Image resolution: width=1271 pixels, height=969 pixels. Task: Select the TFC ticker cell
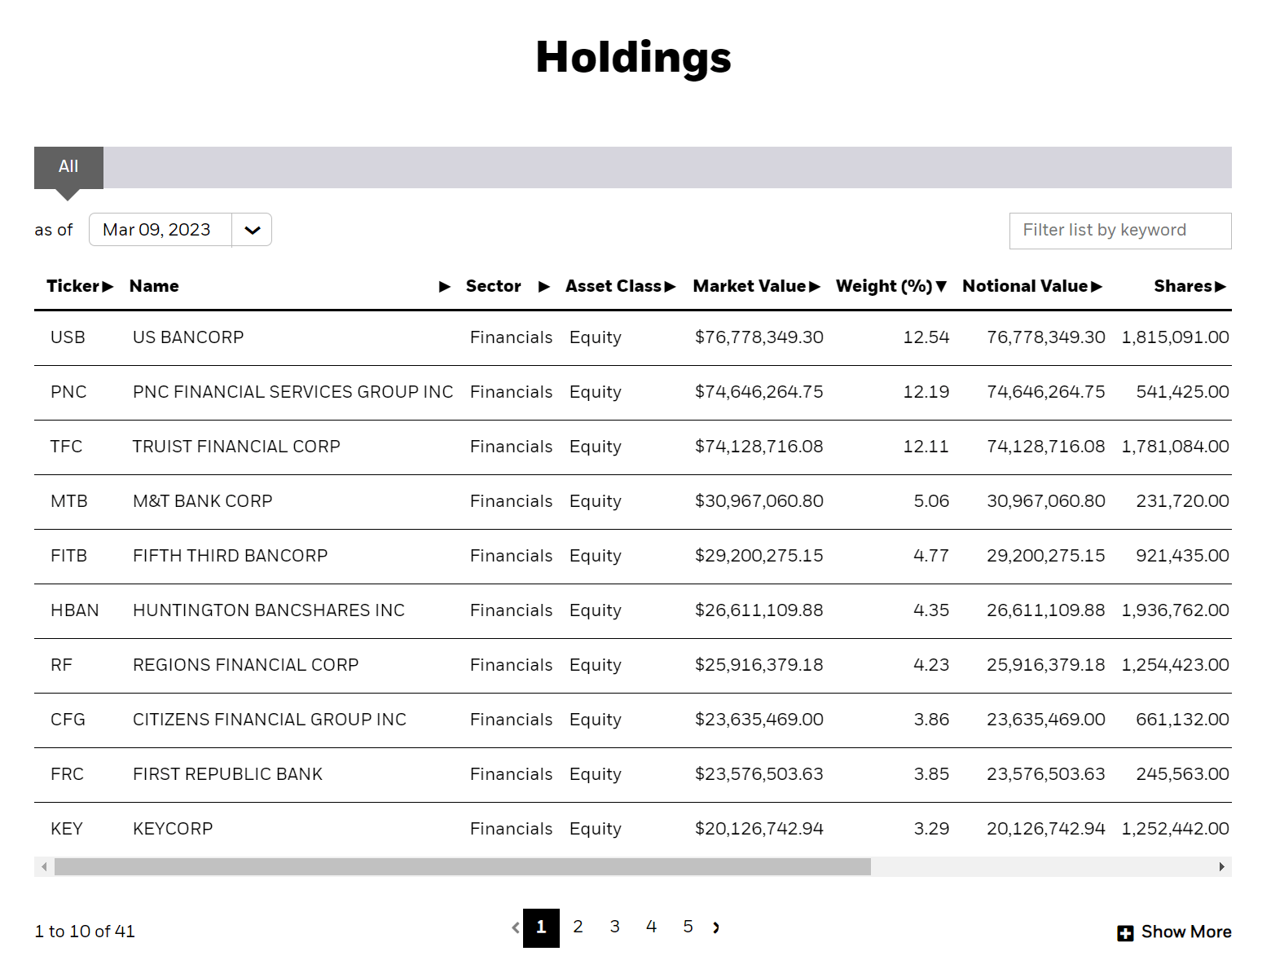point(66,447)
